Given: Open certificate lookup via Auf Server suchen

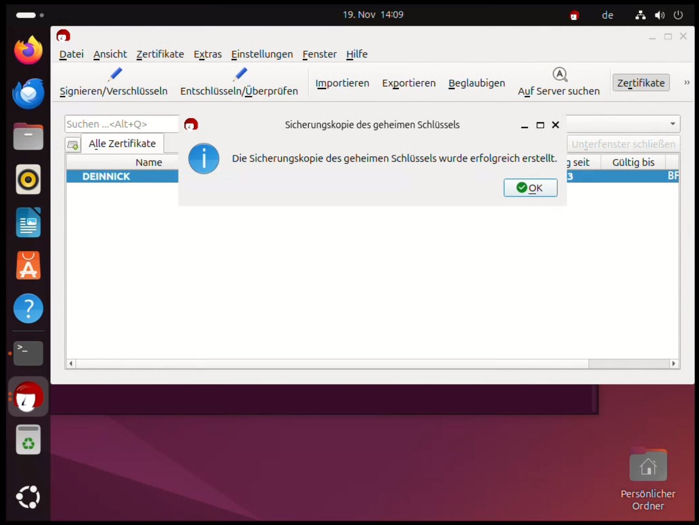Looking at the screenshot, I should (x=559, y=82).
